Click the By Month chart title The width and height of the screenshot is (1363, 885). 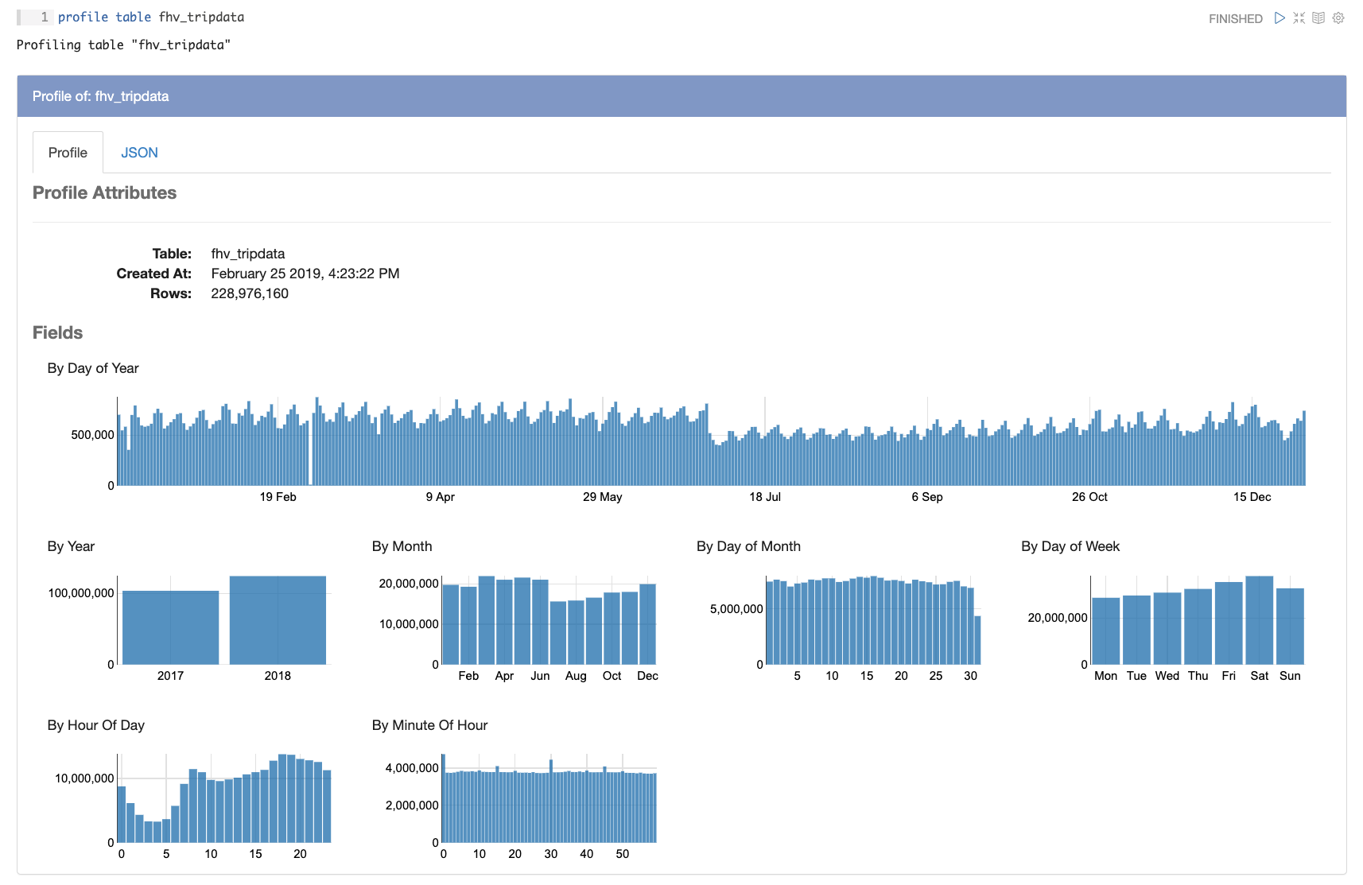pyautogui.click(x=402, y=546)
